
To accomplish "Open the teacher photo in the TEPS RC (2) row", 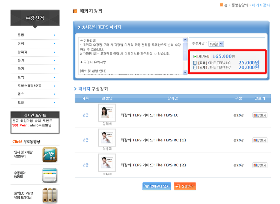I will [x=107, y=163].
